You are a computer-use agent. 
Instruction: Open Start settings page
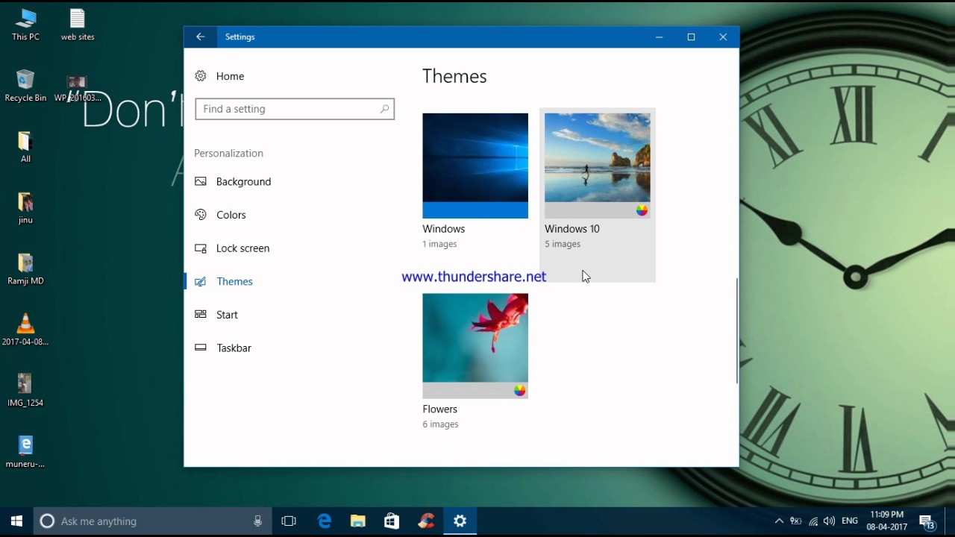(x=227, y=315)
